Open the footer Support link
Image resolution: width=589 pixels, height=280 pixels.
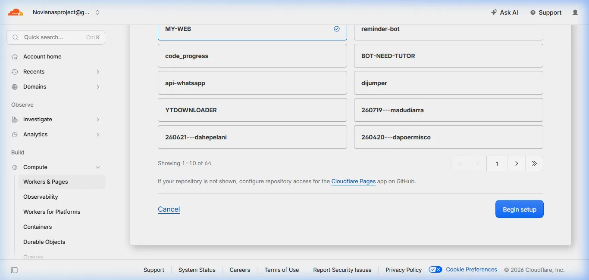154,270
